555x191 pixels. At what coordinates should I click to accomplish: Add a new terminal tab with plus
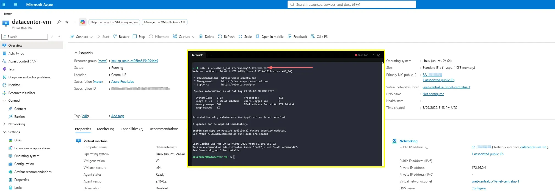[211, 55]
